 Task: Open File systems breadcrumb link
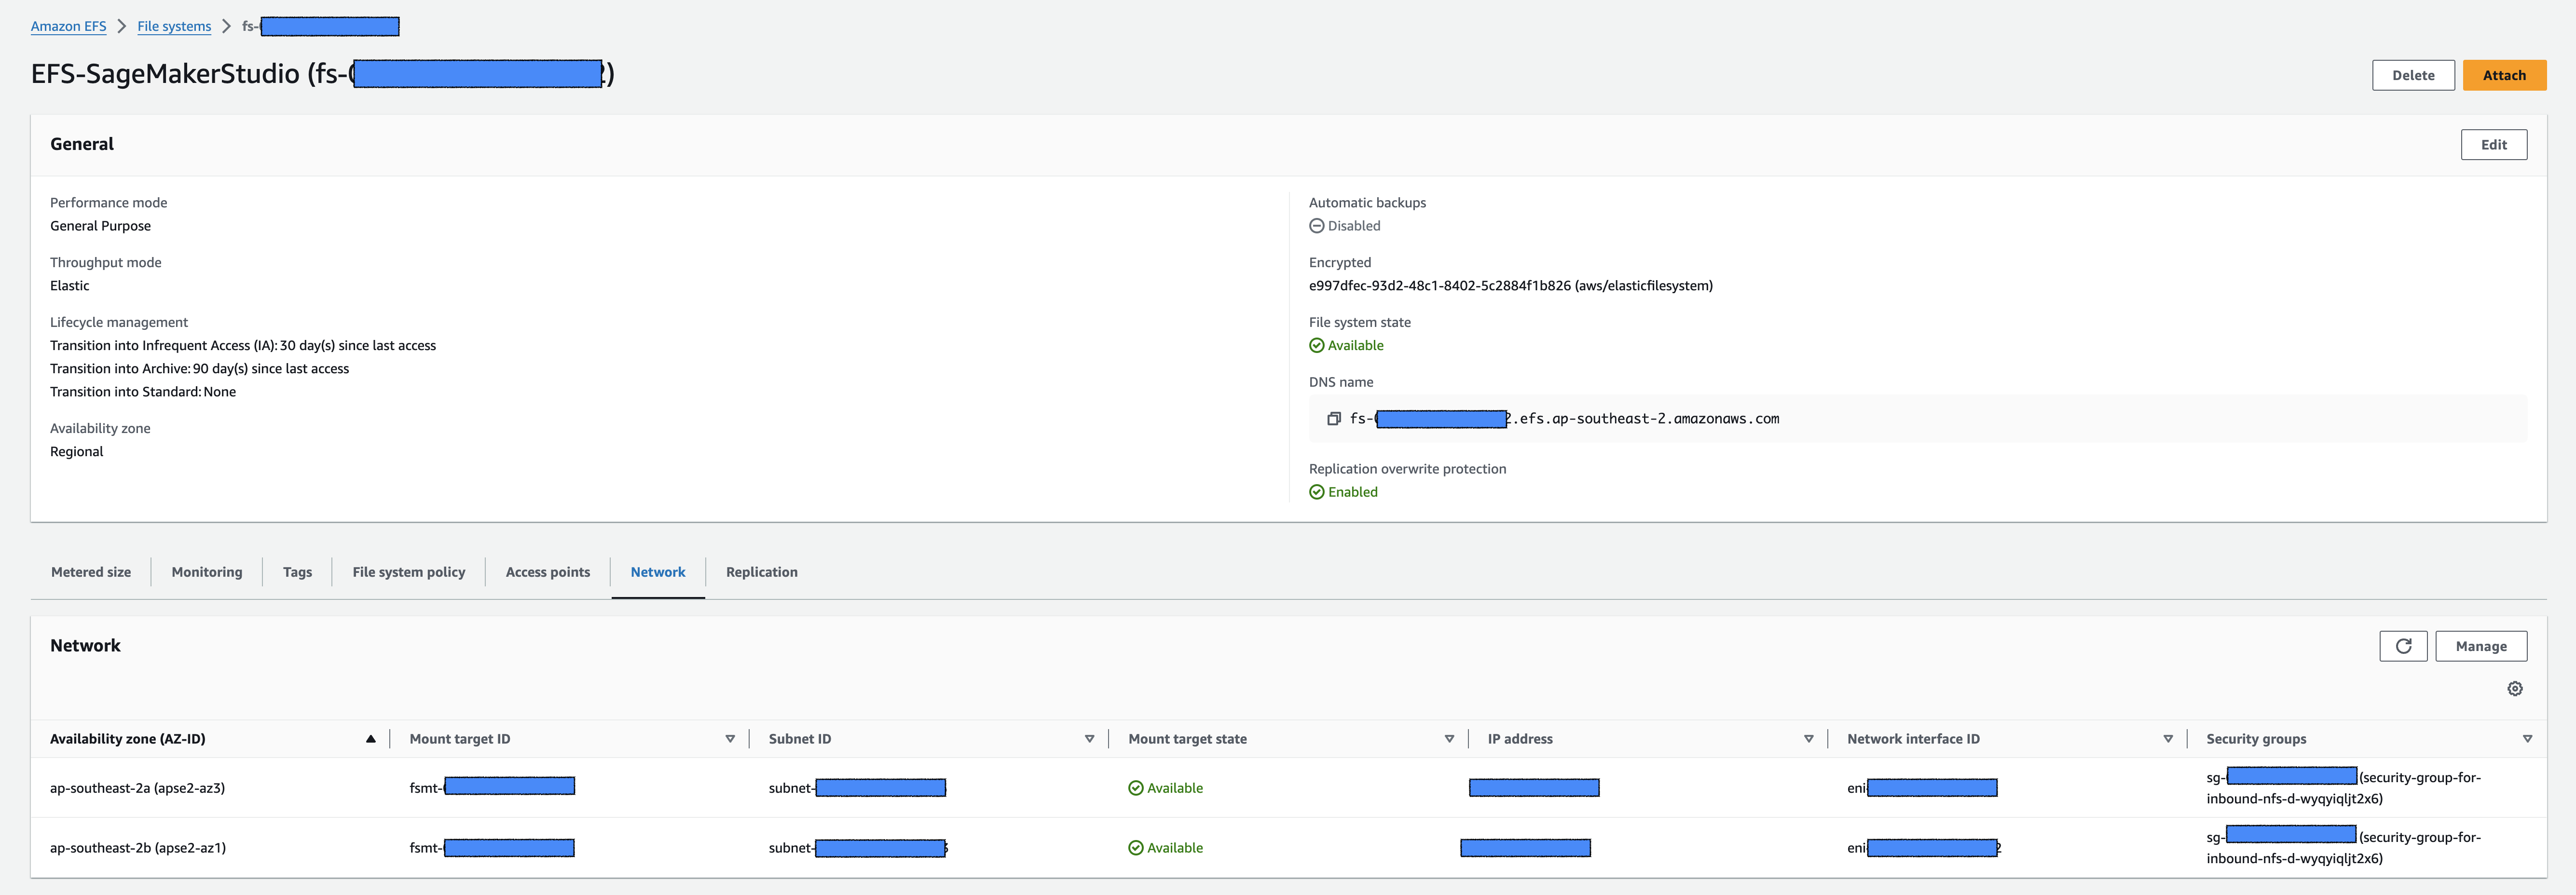click(x=174, y=26)
